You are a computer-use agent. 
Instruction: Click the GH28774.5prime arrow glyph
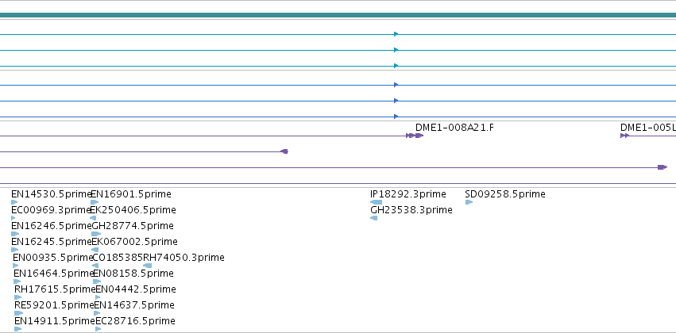coord(96,234)
